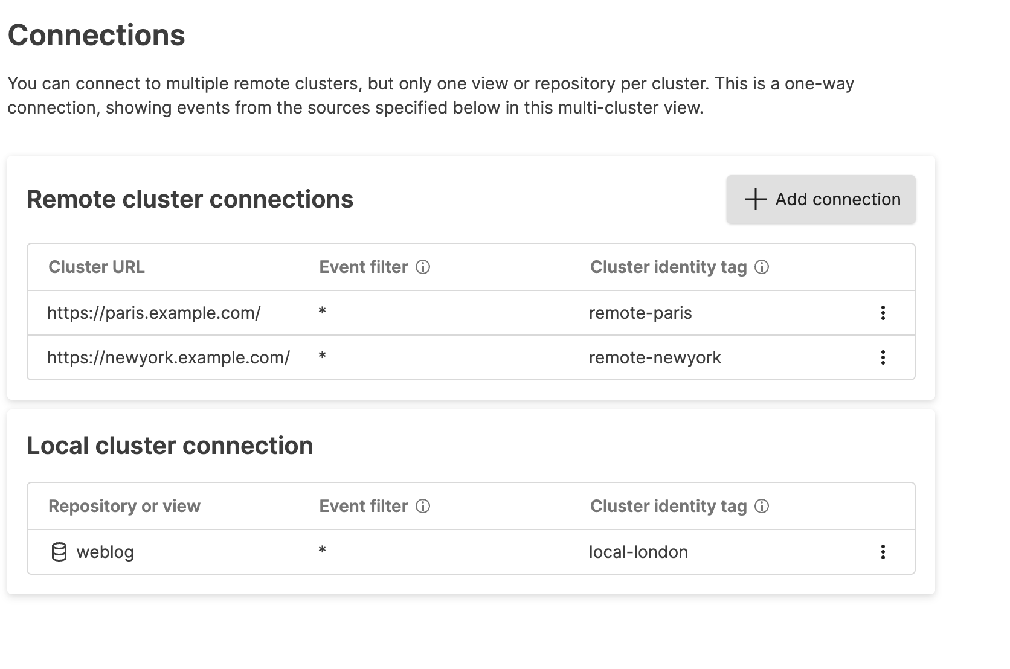Viewport: 1010px width, 669px height.
Task: Open the three-dot menu for the newyork.example.com row
Action: coord(883,357)
